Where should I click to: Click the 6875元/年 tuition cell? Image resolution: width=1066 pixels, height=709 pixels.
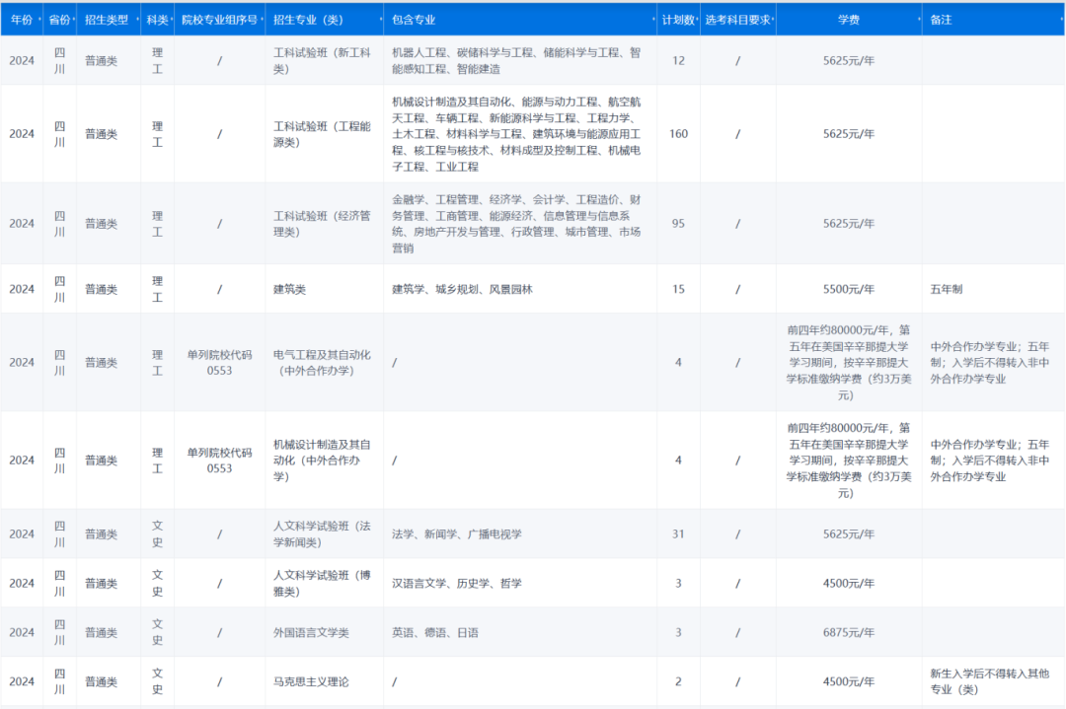[847, 632]
